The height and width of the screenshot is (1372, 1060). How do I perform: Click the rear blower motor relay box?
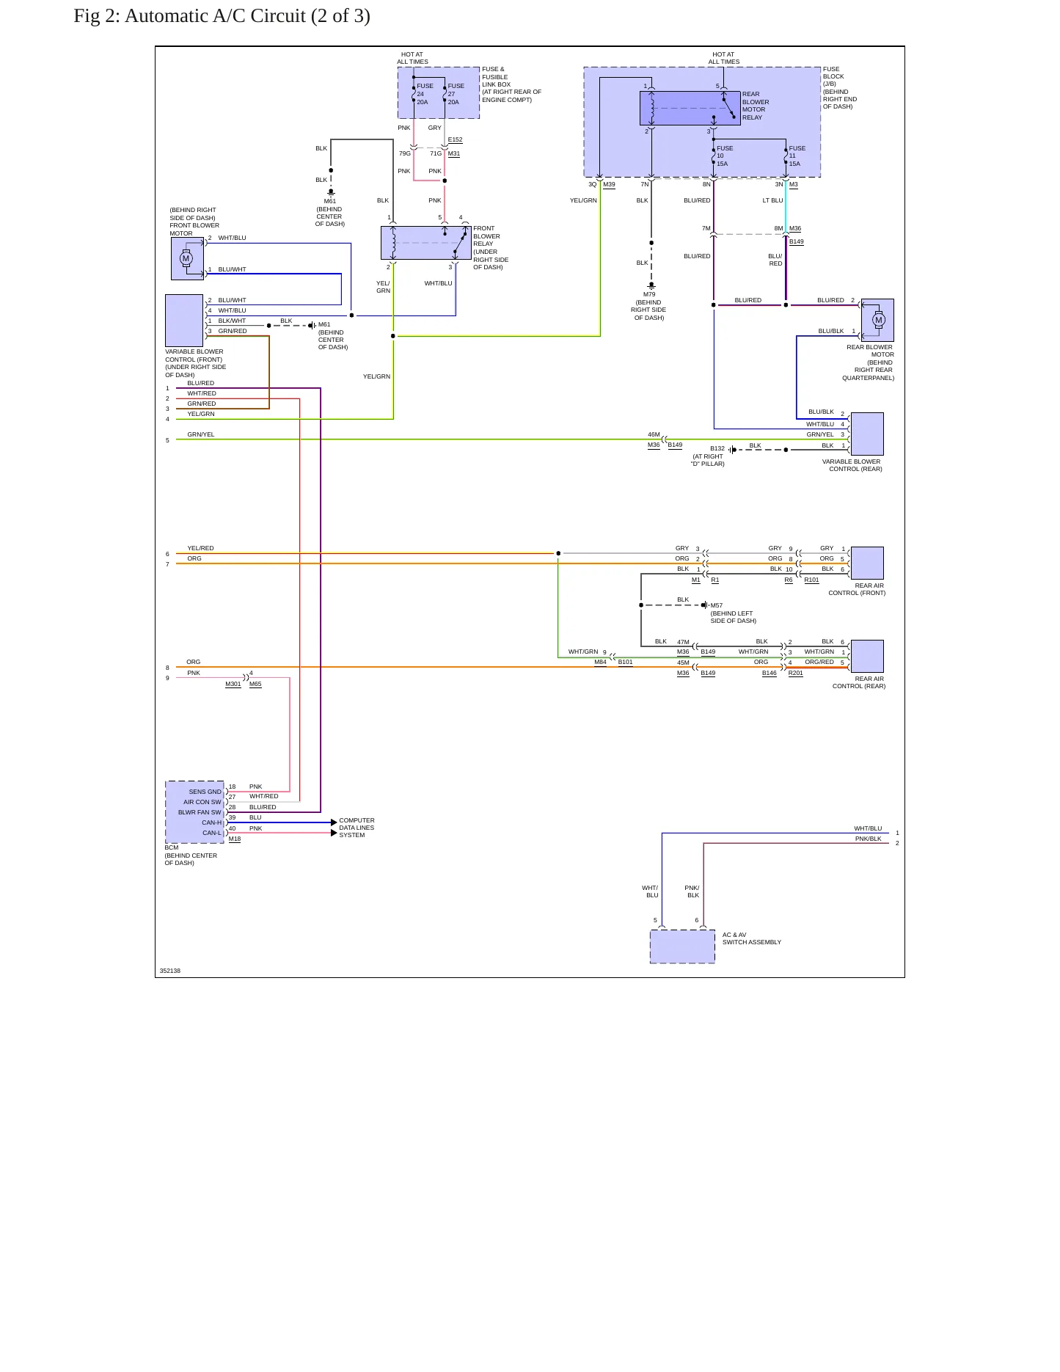pyautogui.click(x=690, y=109)
